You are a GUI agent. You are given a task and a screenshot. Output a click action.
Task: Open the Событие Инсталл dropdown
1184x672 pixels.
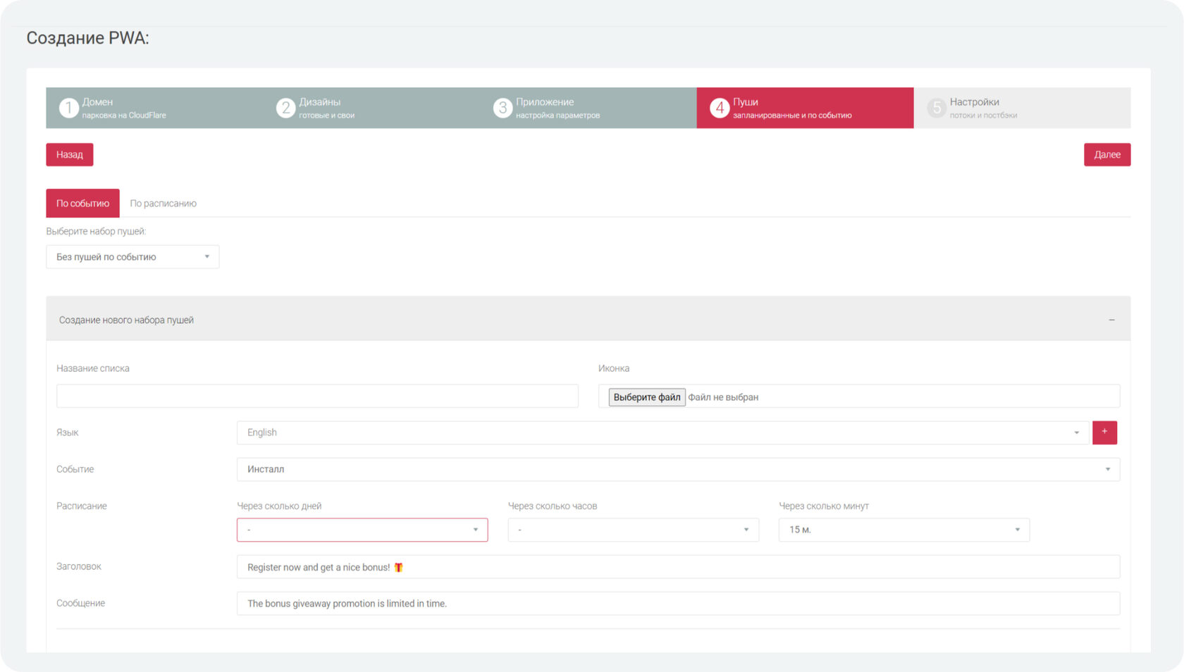(x=677, y=469)
